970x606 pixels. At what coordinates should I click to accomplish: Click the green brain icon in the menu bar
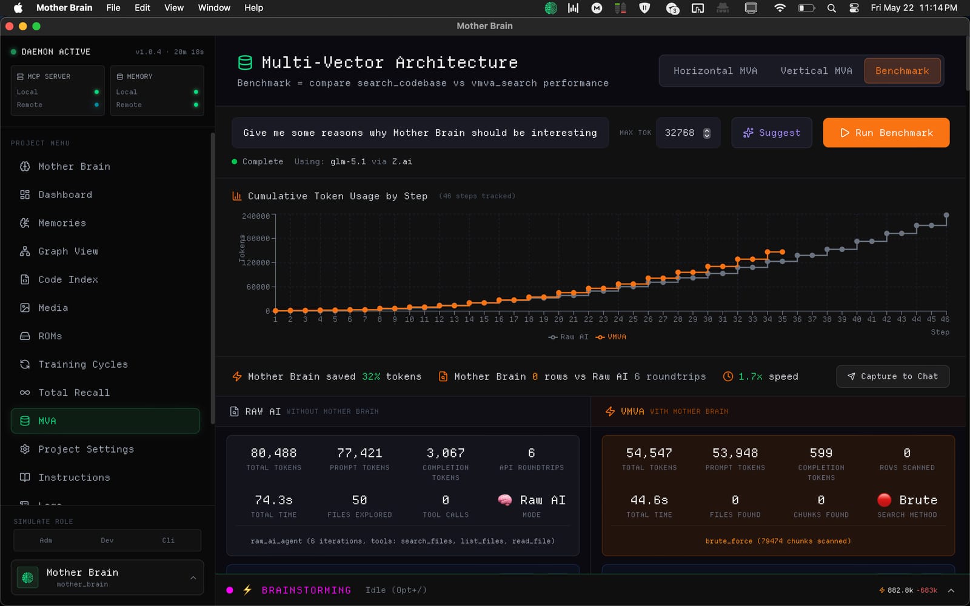550,8
